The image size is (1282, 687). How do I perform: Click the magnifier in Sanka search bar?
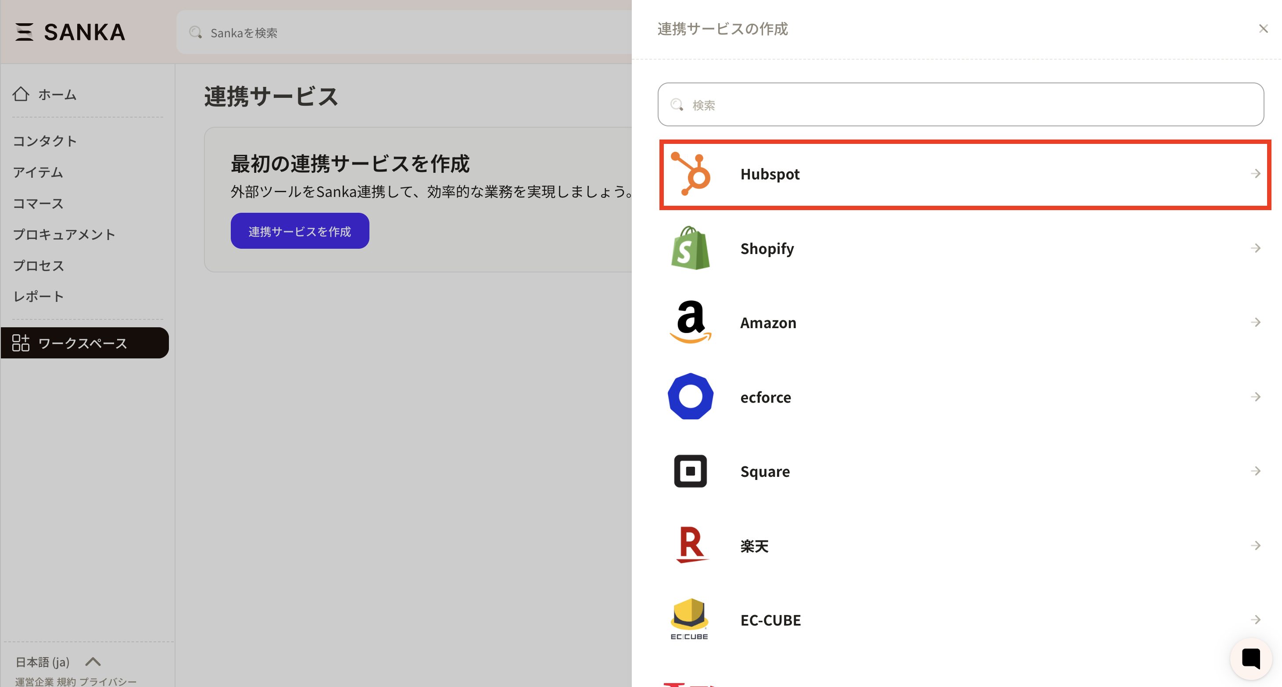pos(196,32)
